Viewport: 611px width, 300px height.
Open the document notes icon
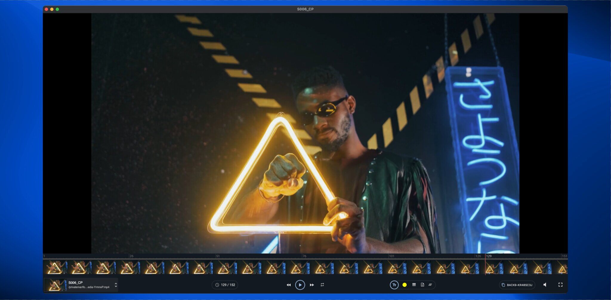tap(422, 285)
